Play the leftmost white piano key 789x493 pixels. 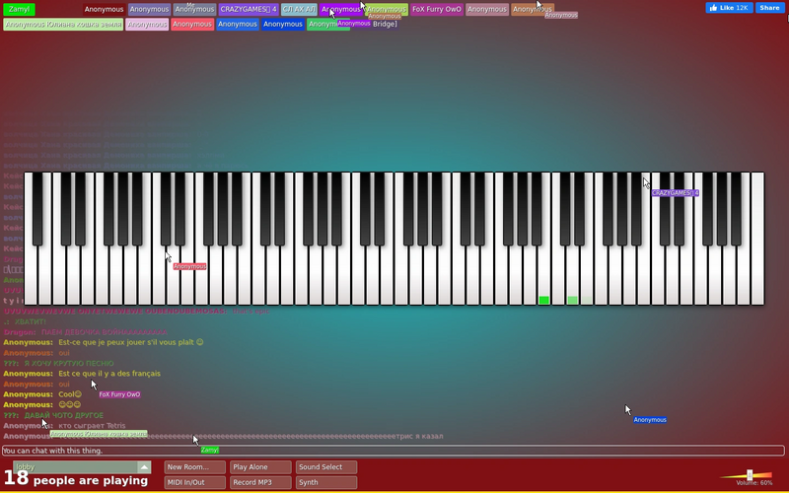31,277
